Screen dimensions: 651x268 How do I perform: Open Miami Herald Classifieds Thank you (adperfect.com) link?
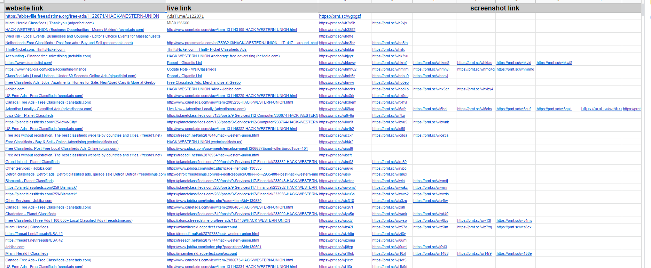pos(49,23)
